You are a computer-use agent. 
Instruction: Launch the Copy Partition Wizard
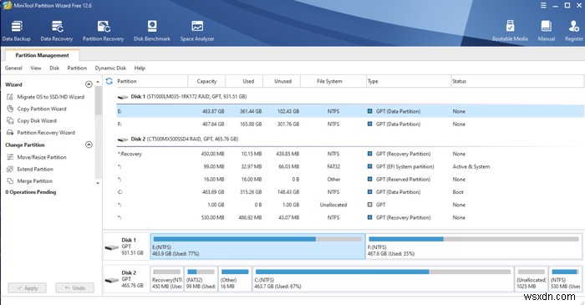37,109
